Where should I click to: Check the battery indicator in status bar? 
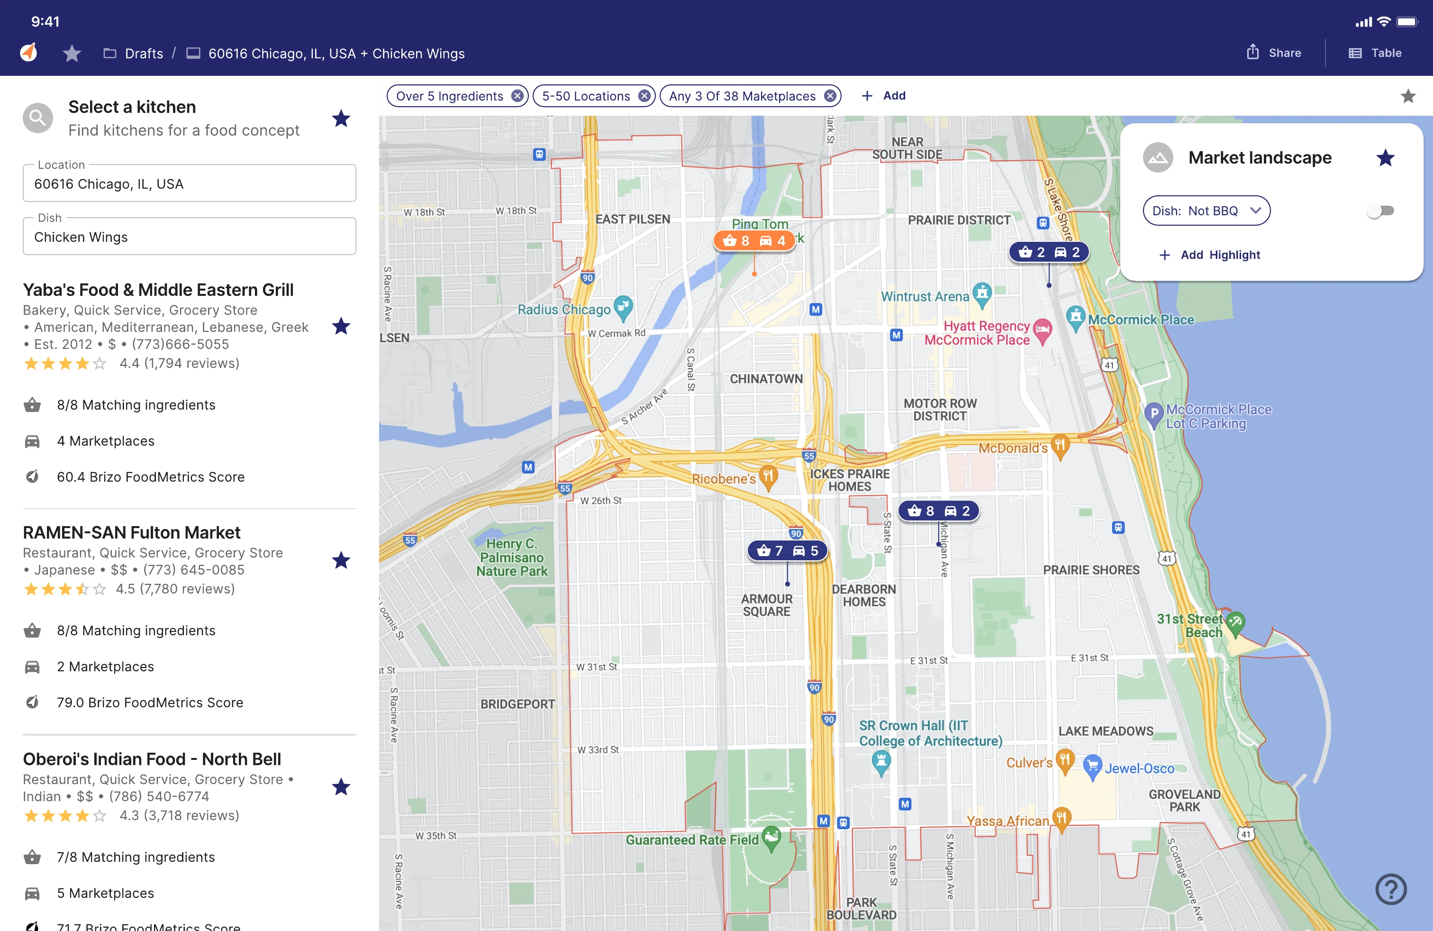(1407, 22)
